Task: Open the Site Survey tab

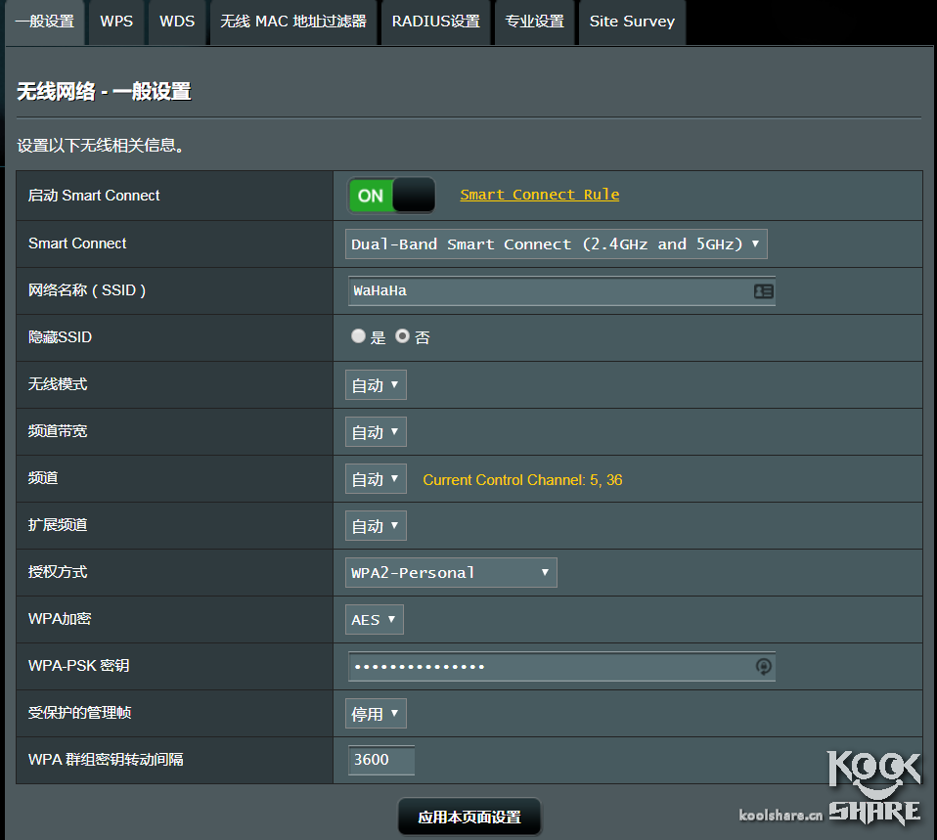Action: (x=632, y=22)
